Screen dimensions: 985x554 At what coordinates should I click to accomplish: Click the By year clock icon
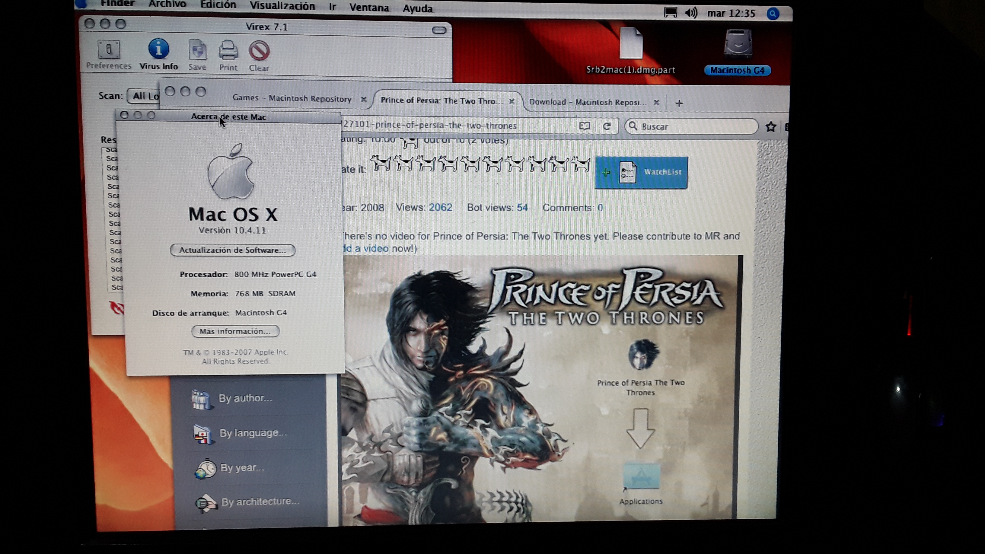(x=206, y=469)
